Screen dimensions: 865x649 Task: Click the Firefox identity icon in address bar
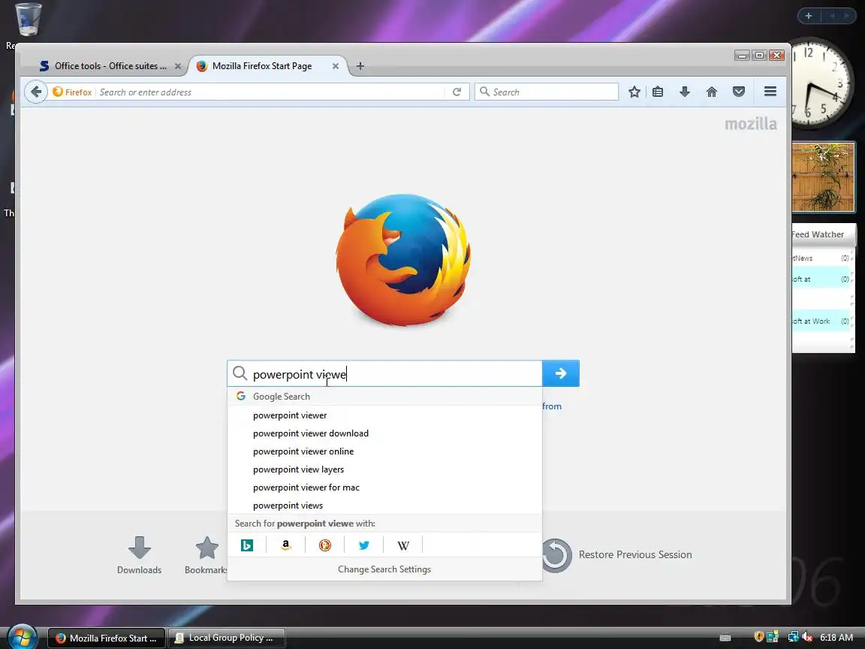tap(72, 92)
